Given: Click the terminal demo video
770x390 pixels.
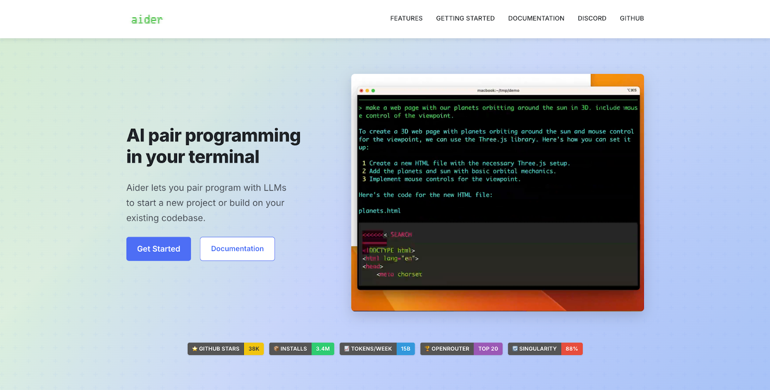Looking at the screenshot, I should [x=498, y=193].
